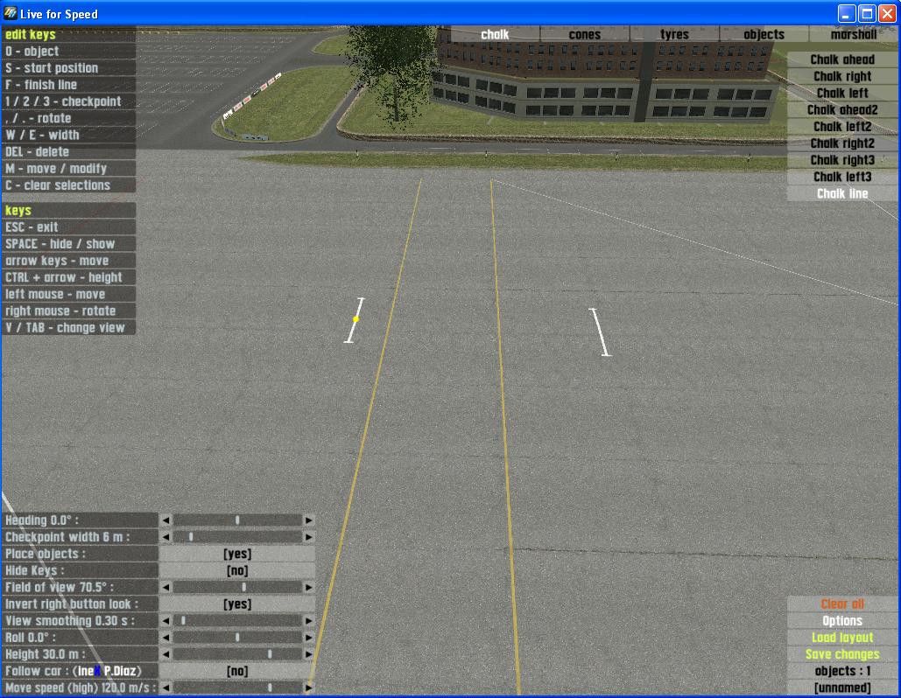Click 'V / TAB - change view' hint
Screen dimensions: 901x698
(x=69, y=328)
